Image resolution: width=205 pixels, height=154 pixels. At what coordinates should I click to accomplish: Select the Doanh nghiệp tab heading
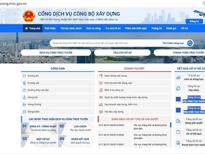(x=135, y=68)
